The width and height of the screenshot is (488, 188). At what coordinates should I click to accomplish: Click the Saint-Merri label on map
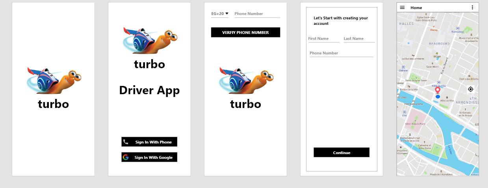point(432,67)
